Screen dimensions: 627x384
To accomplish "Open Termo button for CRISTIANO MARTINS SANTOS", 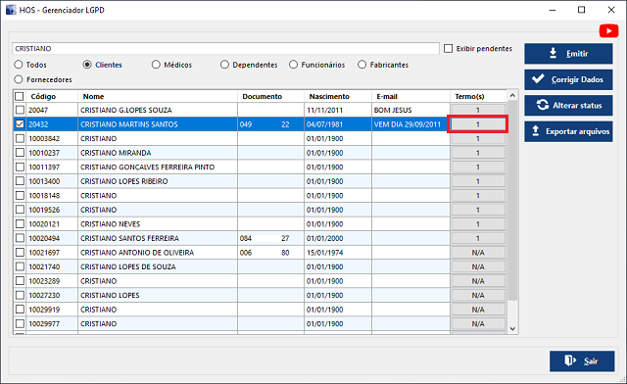I will coord(478,124).
